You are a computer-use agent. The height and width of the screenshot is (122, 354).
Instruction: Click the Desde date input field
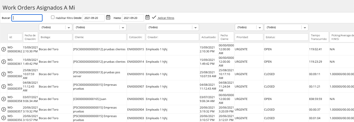coord(94,18)
